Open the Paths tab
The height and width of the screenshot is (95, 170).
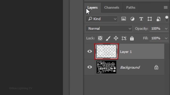tap(131, 8)
